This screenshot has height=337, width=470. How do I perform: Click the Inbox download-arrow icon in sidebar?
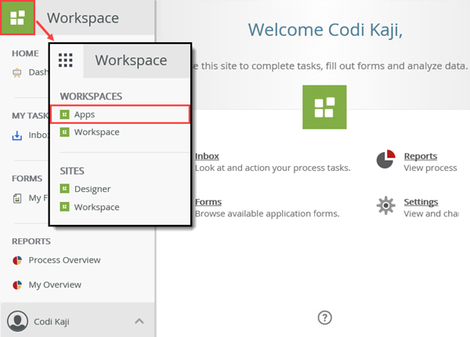(17, 136)
